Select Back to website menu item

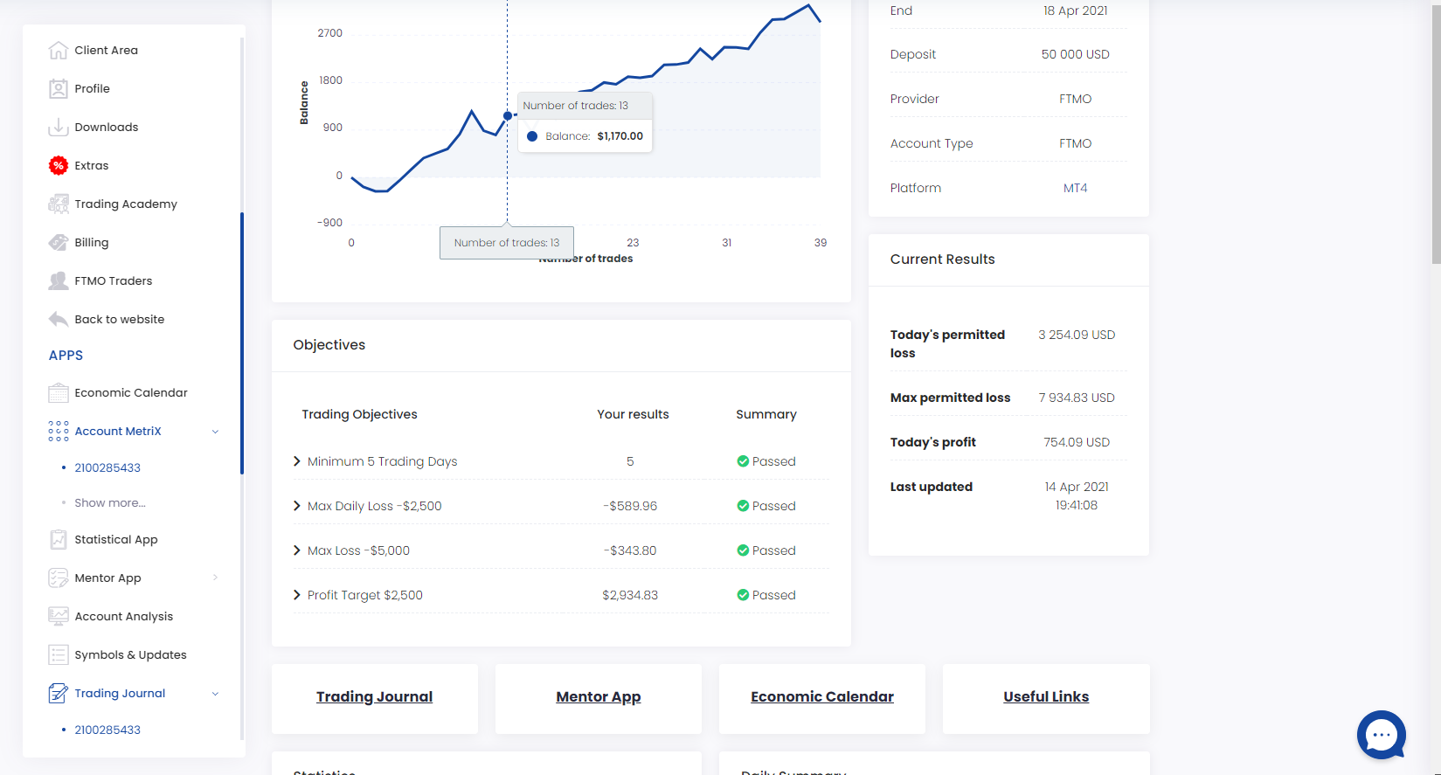coord(119,320)
